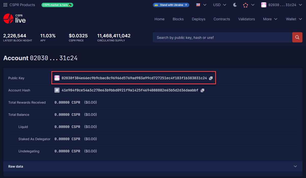Click the public key avatar identicon

[x=57, y=78]
